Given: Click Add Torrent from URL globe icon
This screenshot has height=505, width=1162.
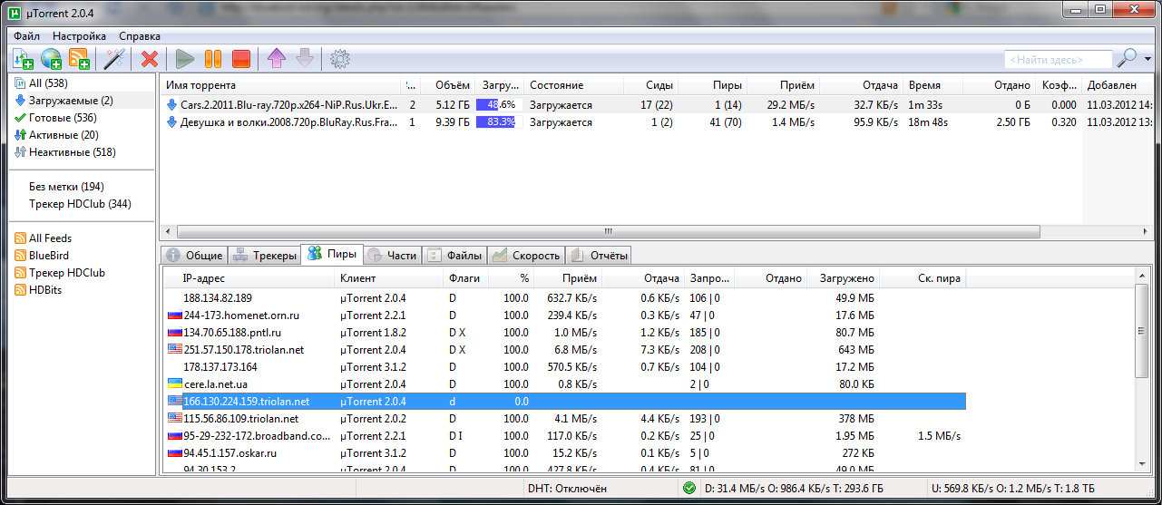Looking at the screenshot, I should (x=51, y=59).
